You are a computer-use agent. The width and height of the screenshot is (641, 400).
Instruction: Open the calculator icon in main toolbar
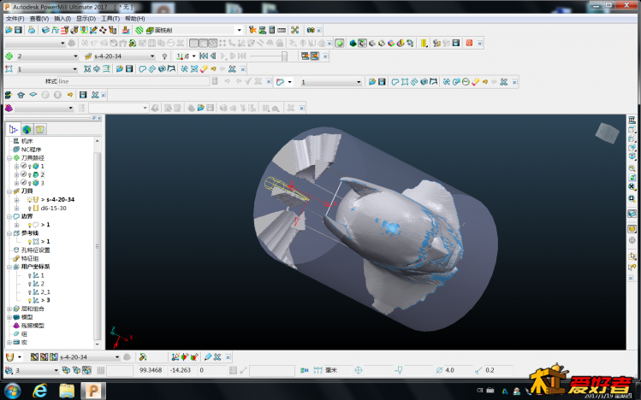271,30
